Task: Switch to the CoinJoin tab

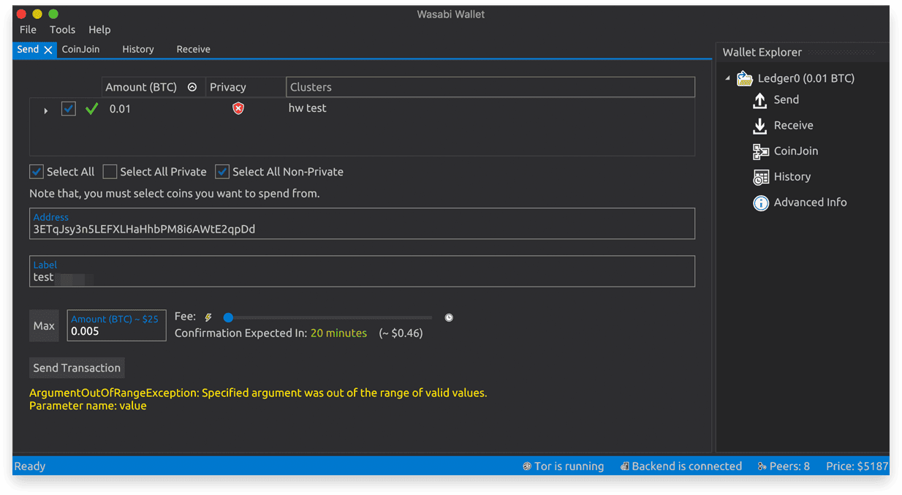Action: click(x=80, y=49)
